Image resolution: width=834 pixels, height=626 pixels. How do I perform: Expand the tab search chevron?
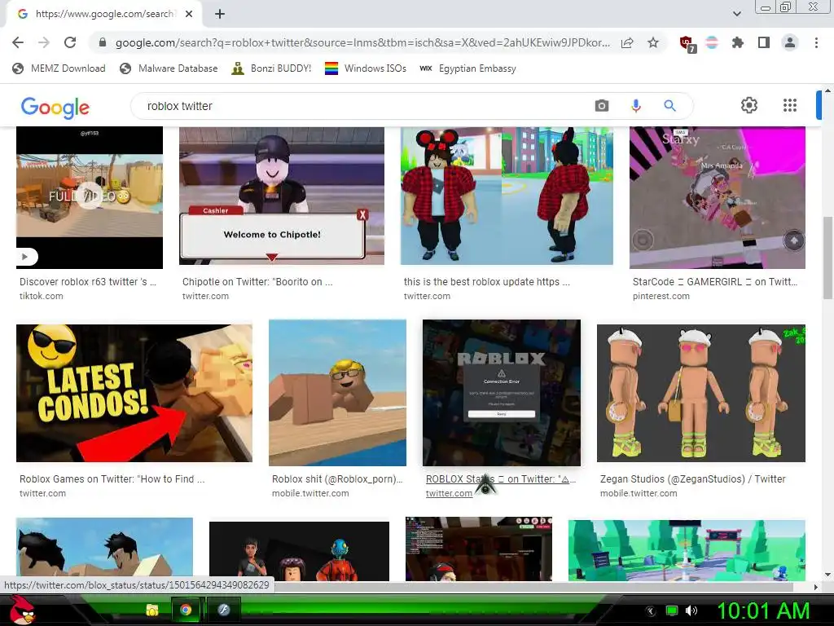pos(736,14)
